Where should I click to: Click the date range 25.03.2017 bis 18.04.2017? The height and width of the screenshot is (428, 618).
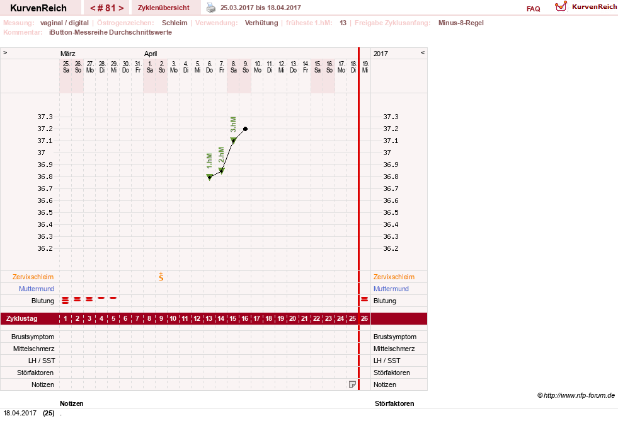[x=261, y=8]
